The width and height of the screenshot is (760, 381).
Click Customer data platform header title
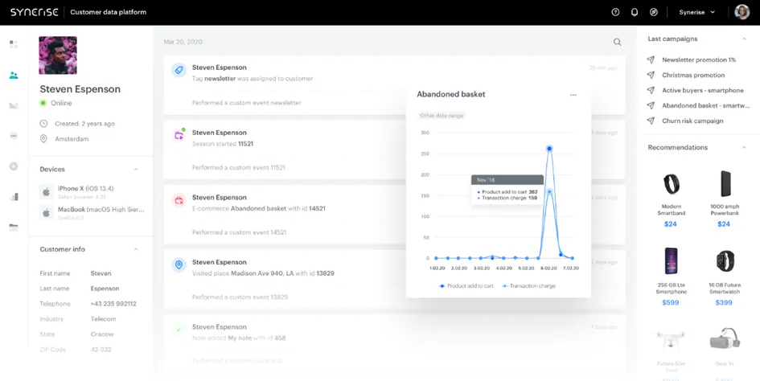tap(108, 12)
